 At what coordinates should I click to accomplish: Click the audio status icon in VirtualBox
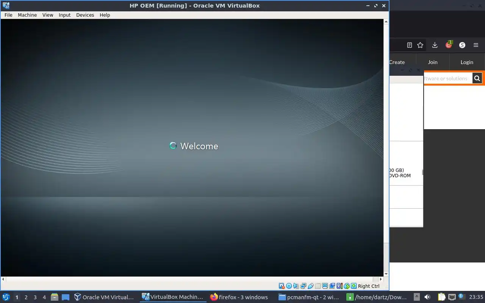click(x=296, y=286)
